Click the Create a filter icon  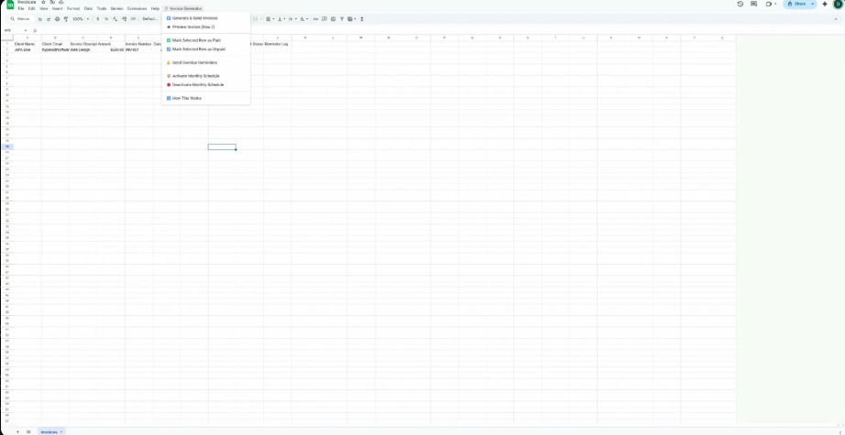point(342,19)
